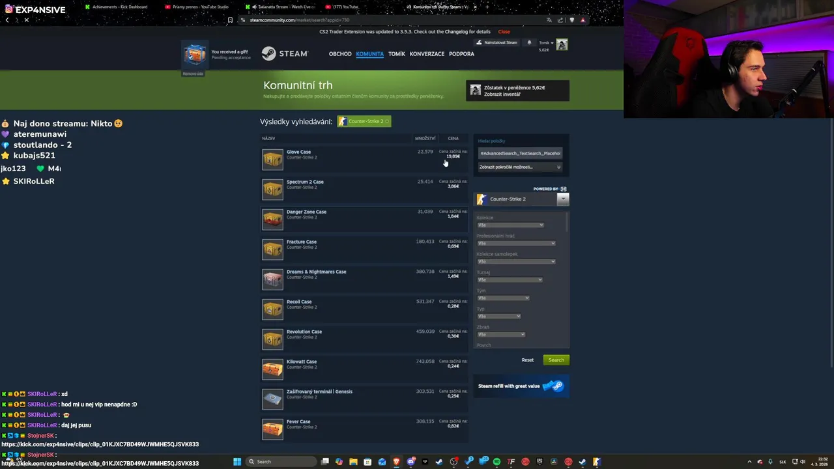The height and width of the screenshot is (469, 834).
Task: Open the Kolekce dropdown
Action: click(x=510, y=225)
